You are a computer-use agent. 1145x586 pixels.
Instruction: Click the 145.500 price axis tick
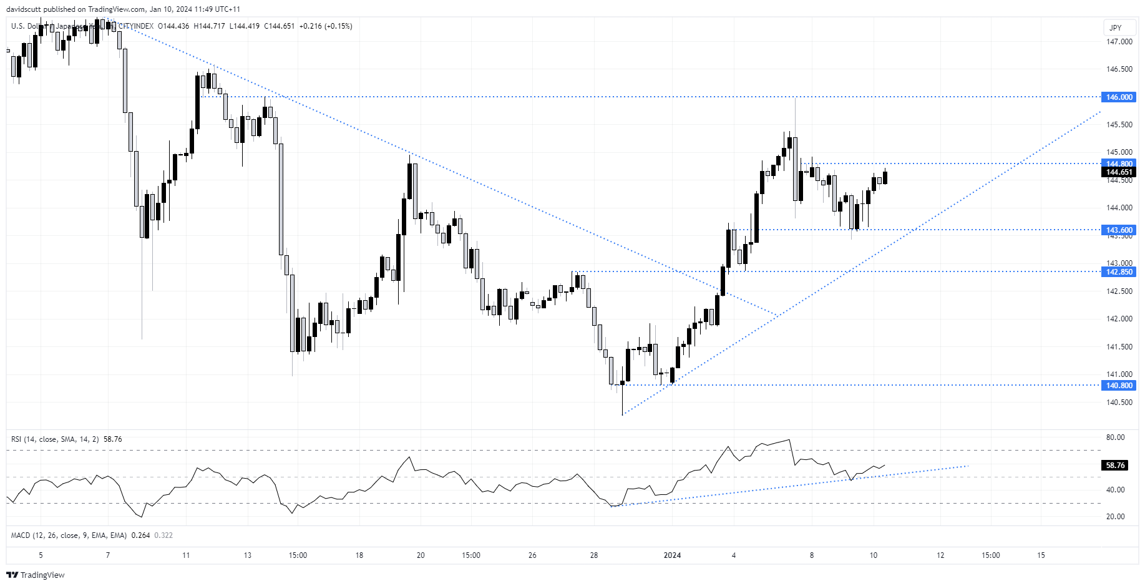click(x=1119, y=125)
